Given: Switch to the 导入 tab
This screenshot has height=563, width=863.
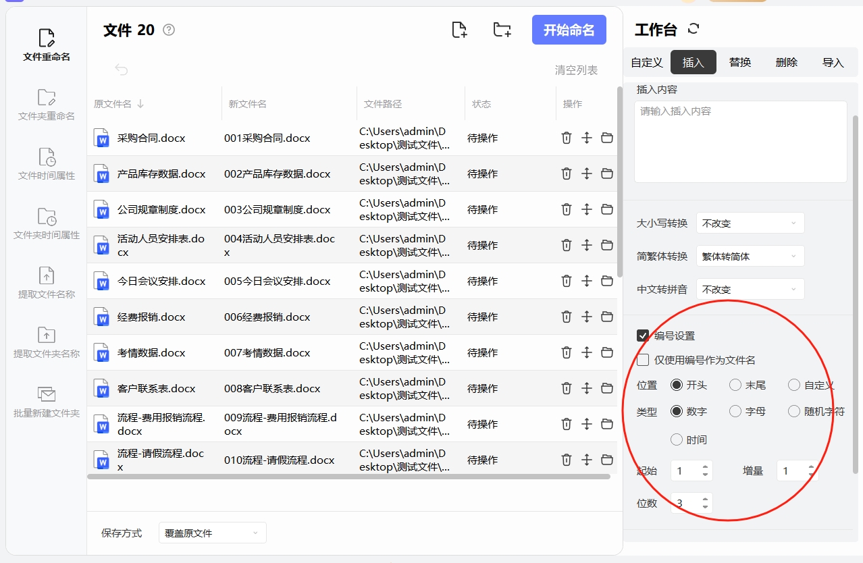Looking at the screenshot, I should click(833, 62).
